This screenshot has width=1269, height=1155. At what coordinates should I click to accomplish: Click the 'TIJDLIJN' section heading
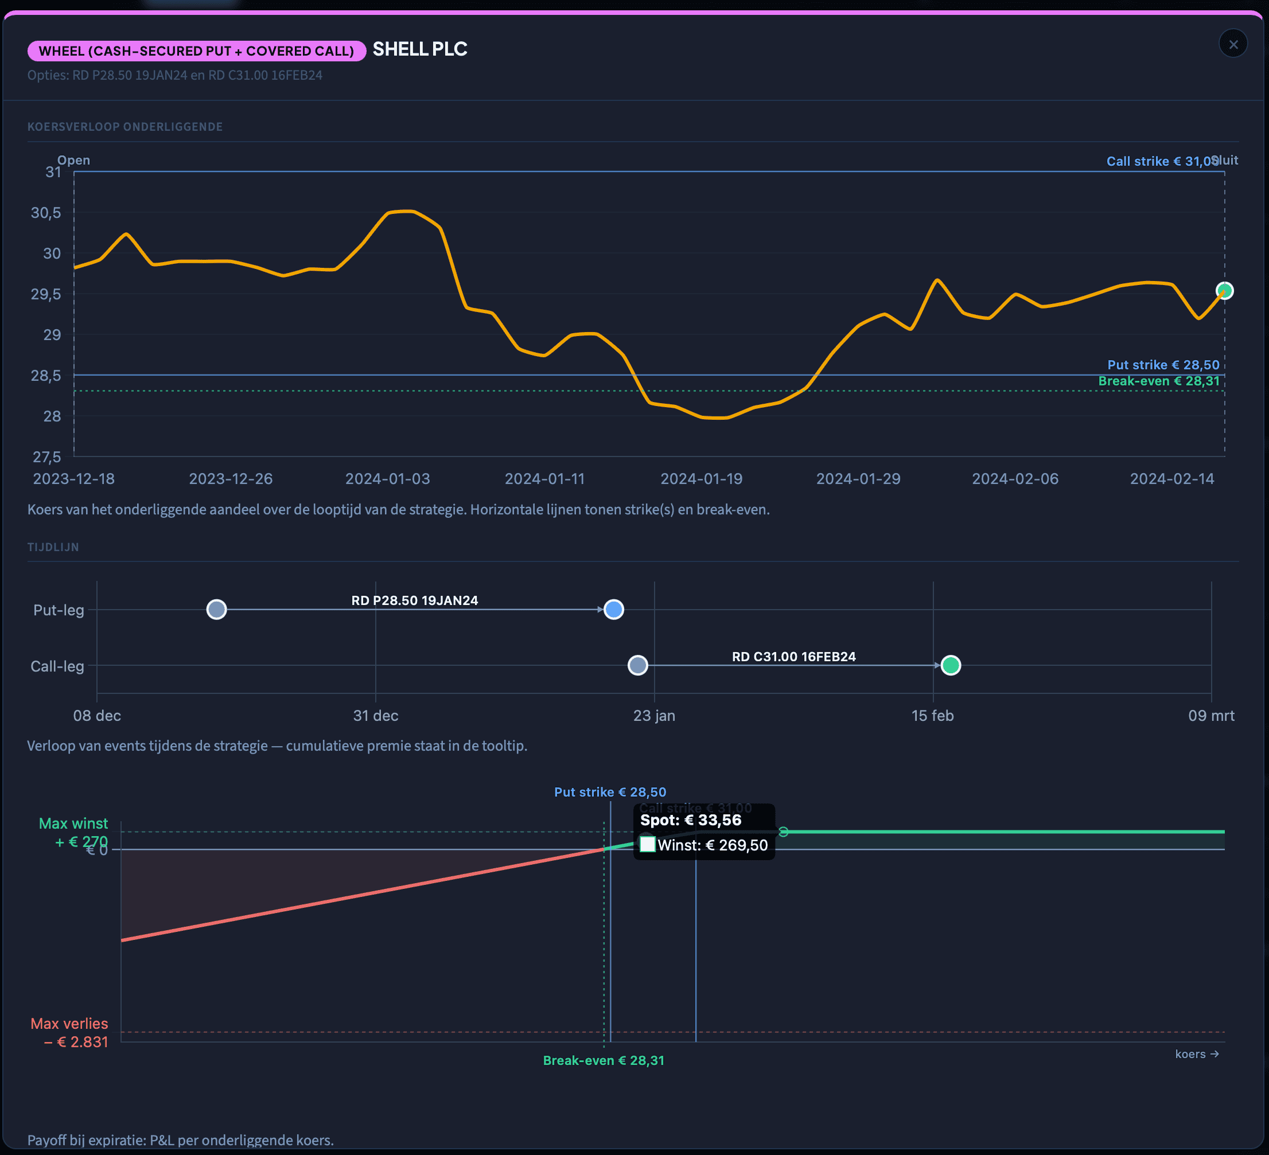coord(53,547)
